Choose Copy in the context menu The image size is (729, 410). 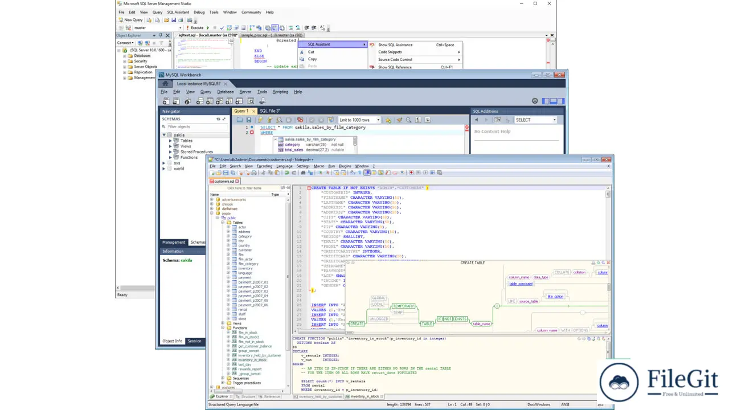click(x=312, y=59)
